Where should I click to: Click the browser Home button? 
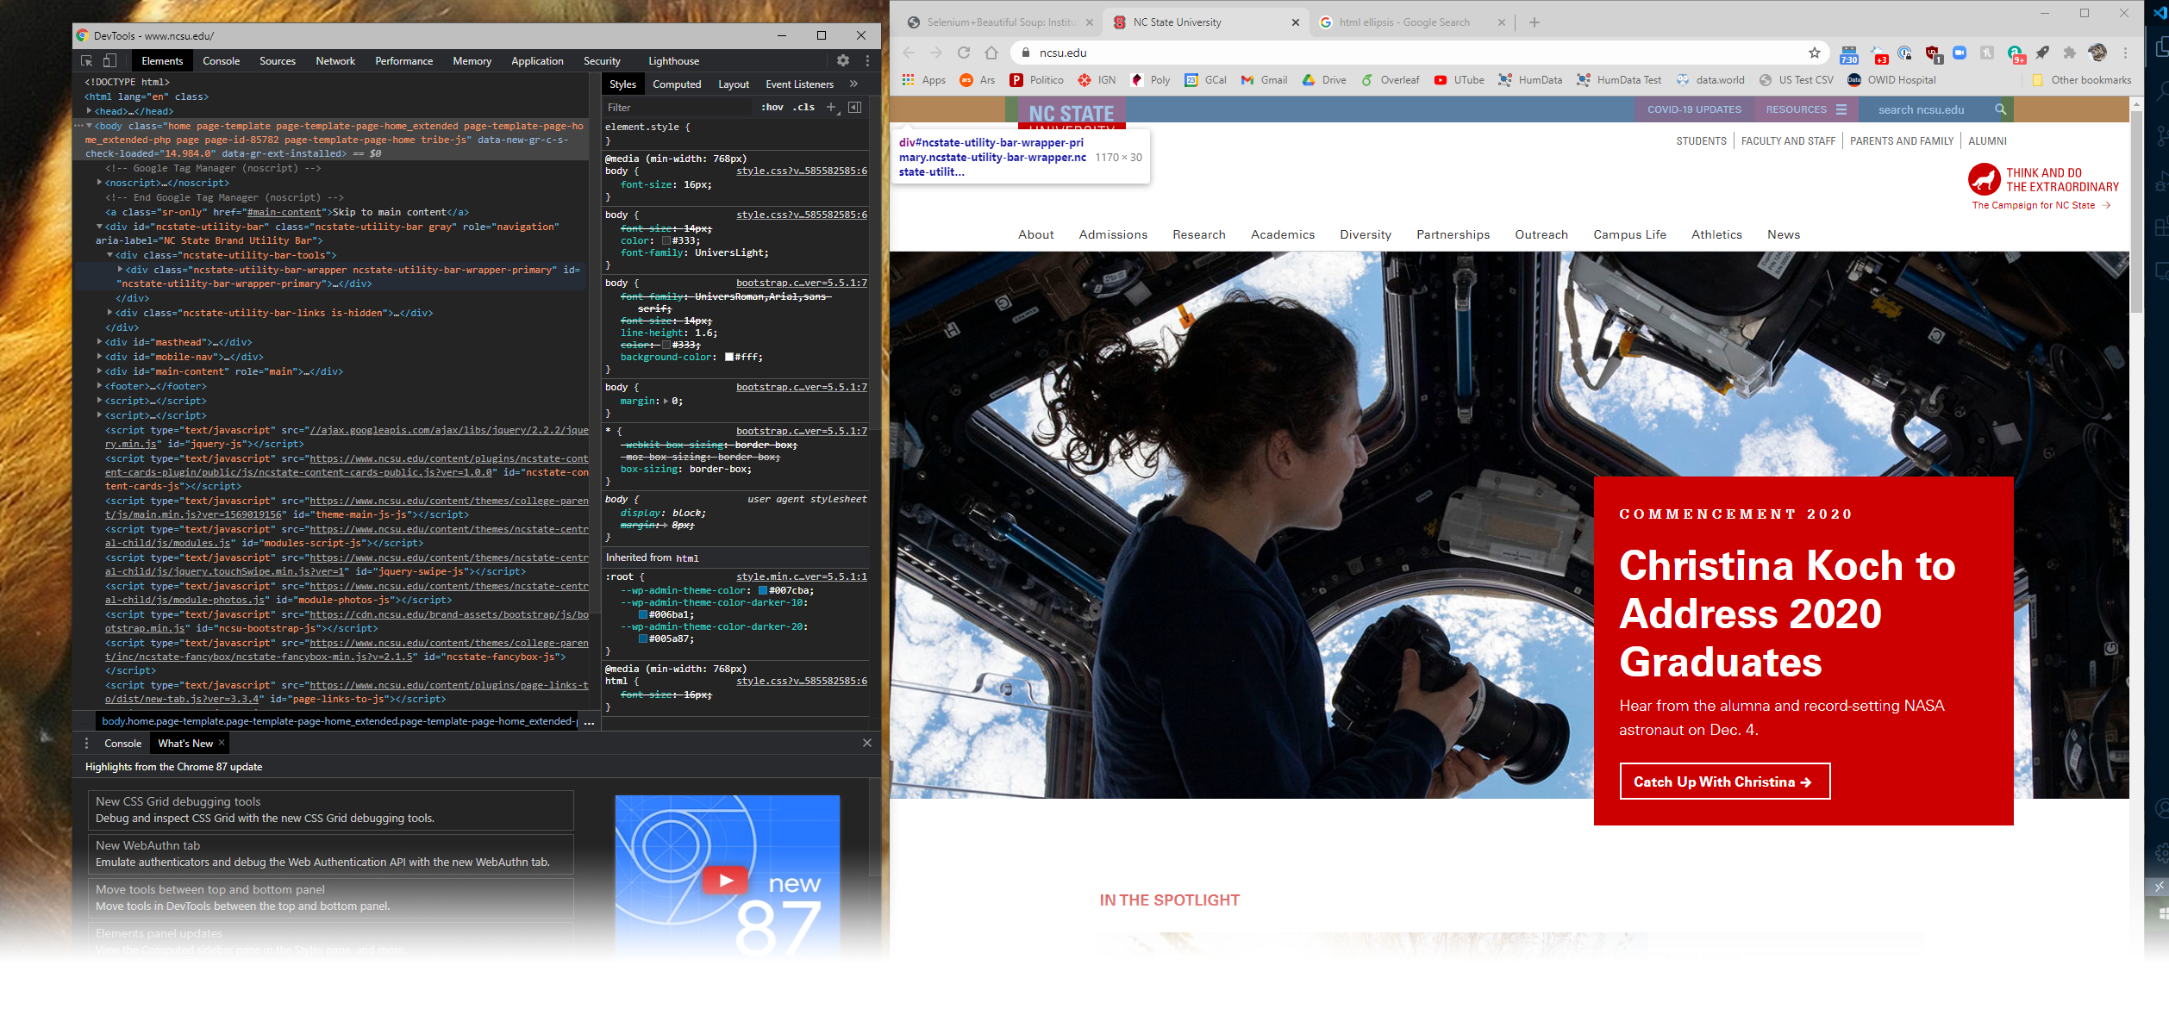tap(991, 53)
